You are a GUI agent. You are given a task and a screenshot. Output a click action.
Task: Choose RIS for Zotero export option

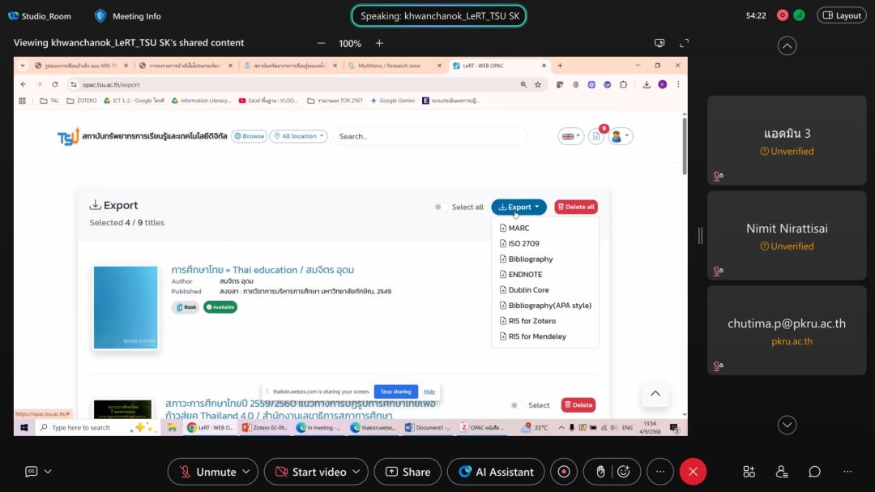[x=531, y=321]
